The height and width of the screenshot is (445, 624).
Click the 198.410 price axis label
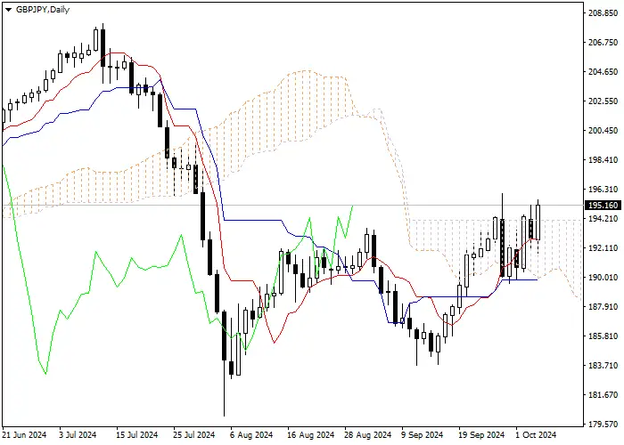603,160
